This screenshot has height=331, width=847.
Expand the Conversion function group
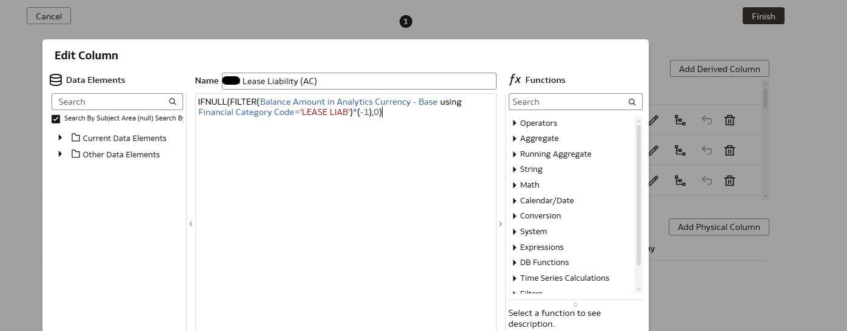pos(515,216)
